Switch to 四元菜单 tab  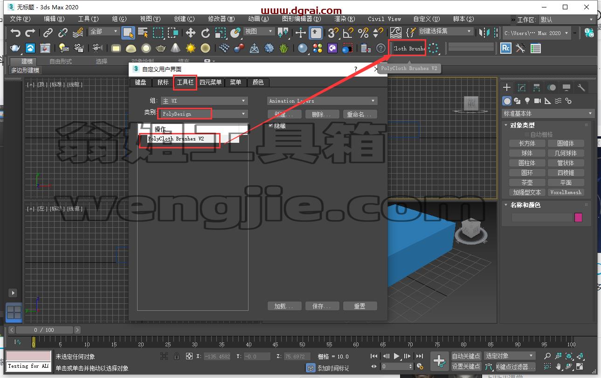point(211,82)
